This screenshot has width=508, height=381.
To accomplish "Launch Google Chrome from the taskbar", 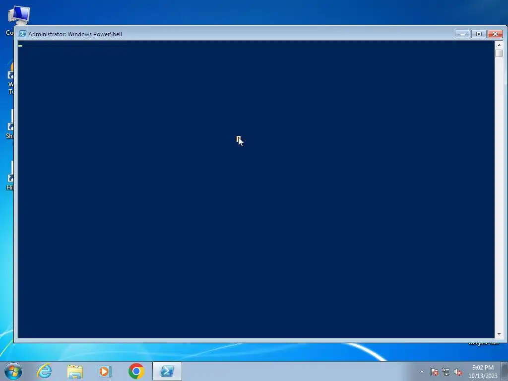I will click(x=136, y=371).
